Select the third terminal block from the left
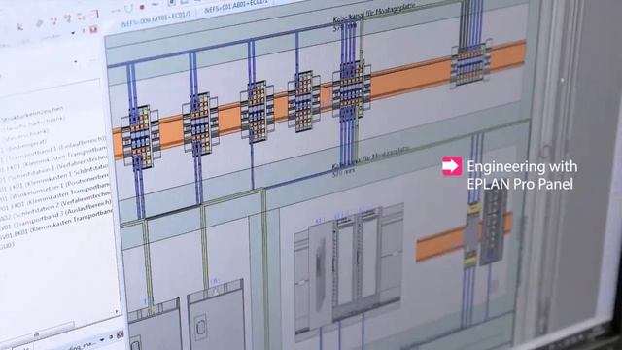This screenshot has width=622, height=350. 257,112
